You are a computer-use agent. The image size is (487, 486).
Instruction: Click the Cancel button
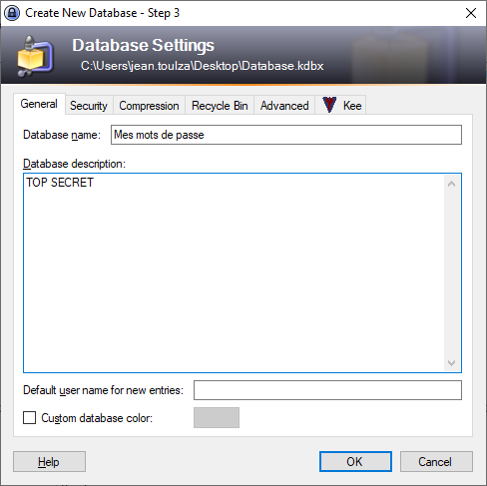[436, 461]
